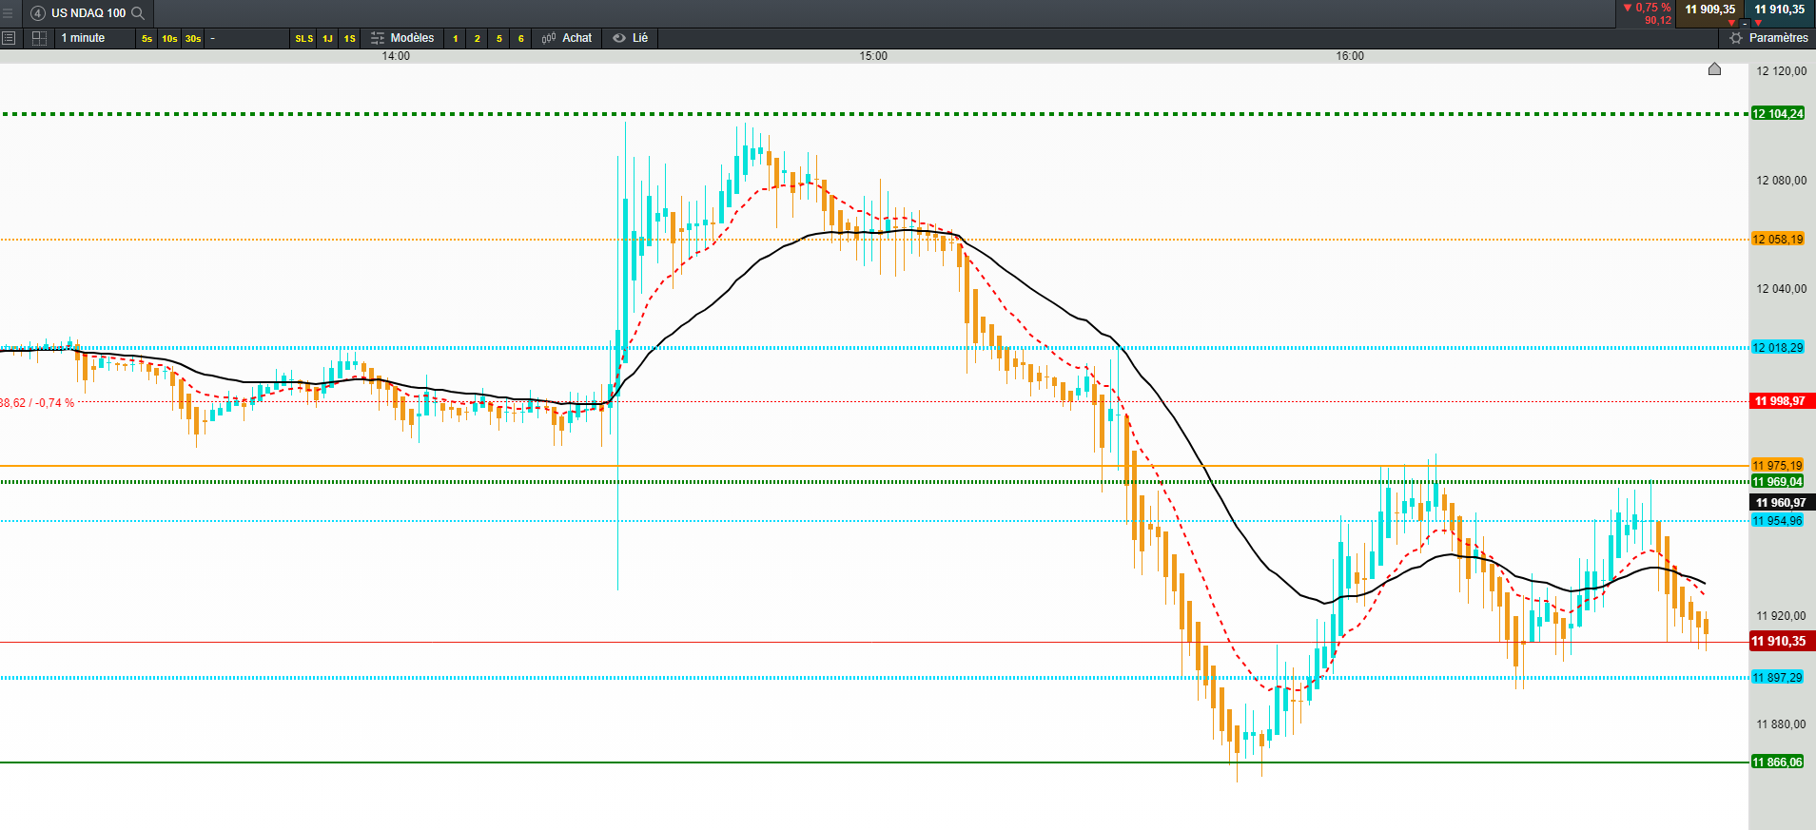Click the 11 909,35 sell price button
The height and width of the screenshot is (830, 1816).
(1710, 10)
